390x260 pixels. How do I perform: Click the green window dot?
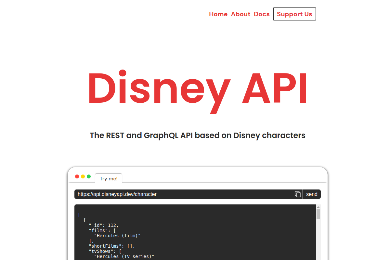(89, 176)
